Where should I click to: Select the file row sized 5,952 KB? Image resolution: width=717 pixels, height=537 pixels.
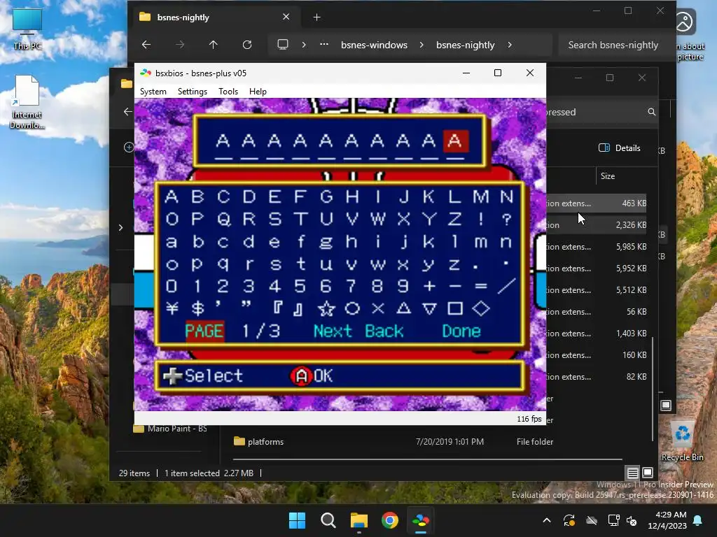click(597, 268)
